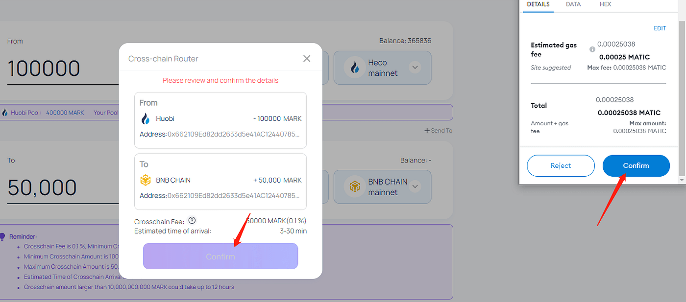The height and width of the screenshot is (302, 686).
Task: Expand the Heco mainnet network dropdown
Action: [415, 68]
